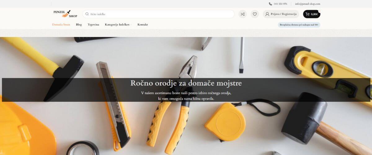Open the compare products shuffle icon

point(242,14)
